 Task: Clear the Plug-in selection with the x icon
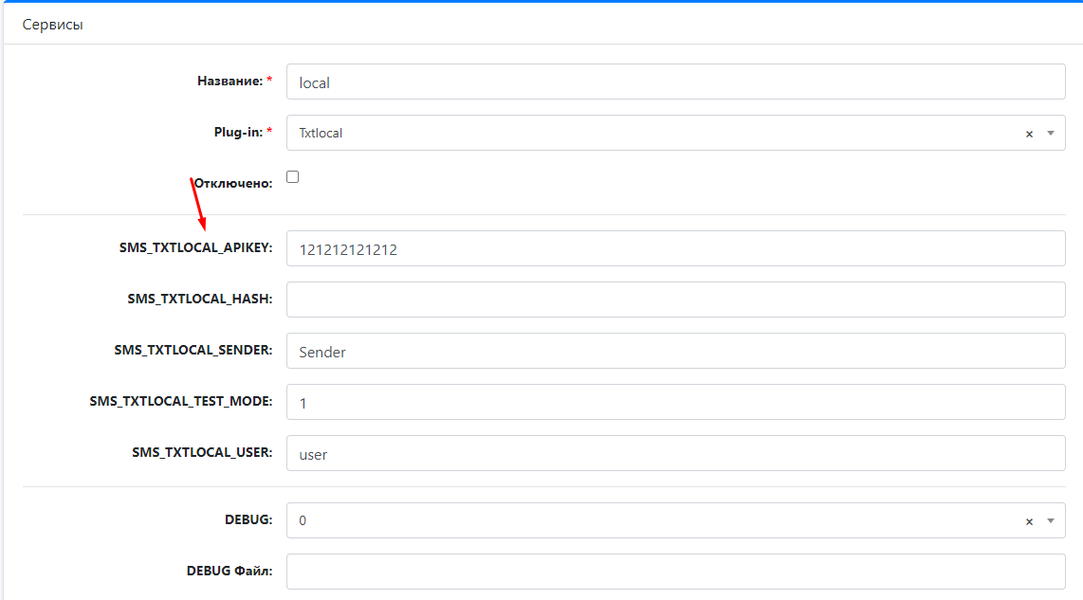pyautogui.click(x=1029, y=134)
